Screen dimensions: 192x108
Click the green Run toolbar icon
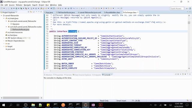click(16, 8)
